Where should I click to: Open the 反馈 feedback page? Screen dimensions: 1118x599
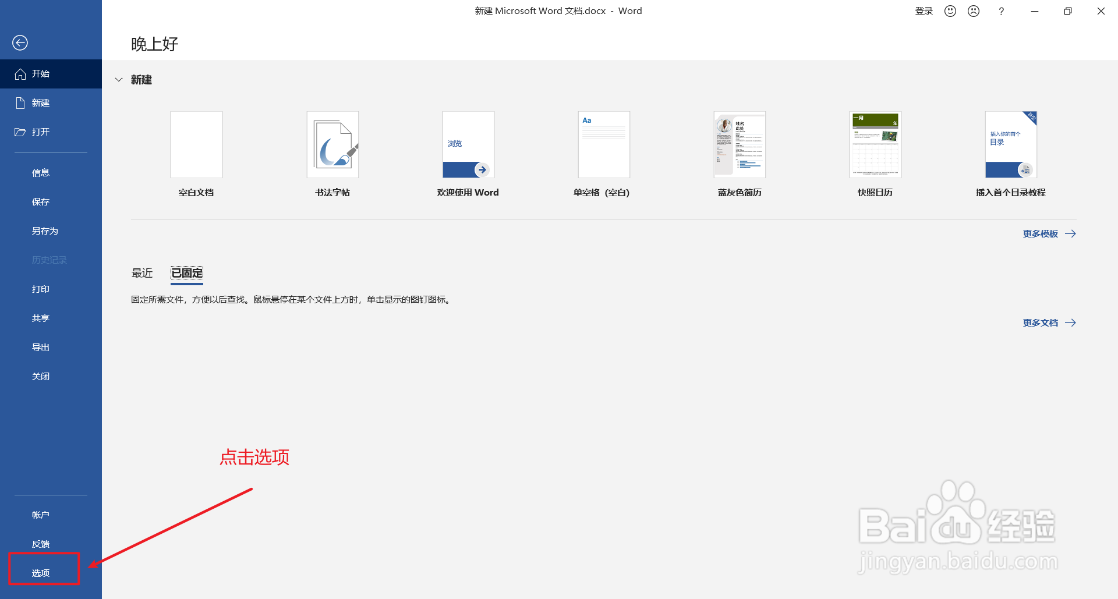[x=51, y=544]
